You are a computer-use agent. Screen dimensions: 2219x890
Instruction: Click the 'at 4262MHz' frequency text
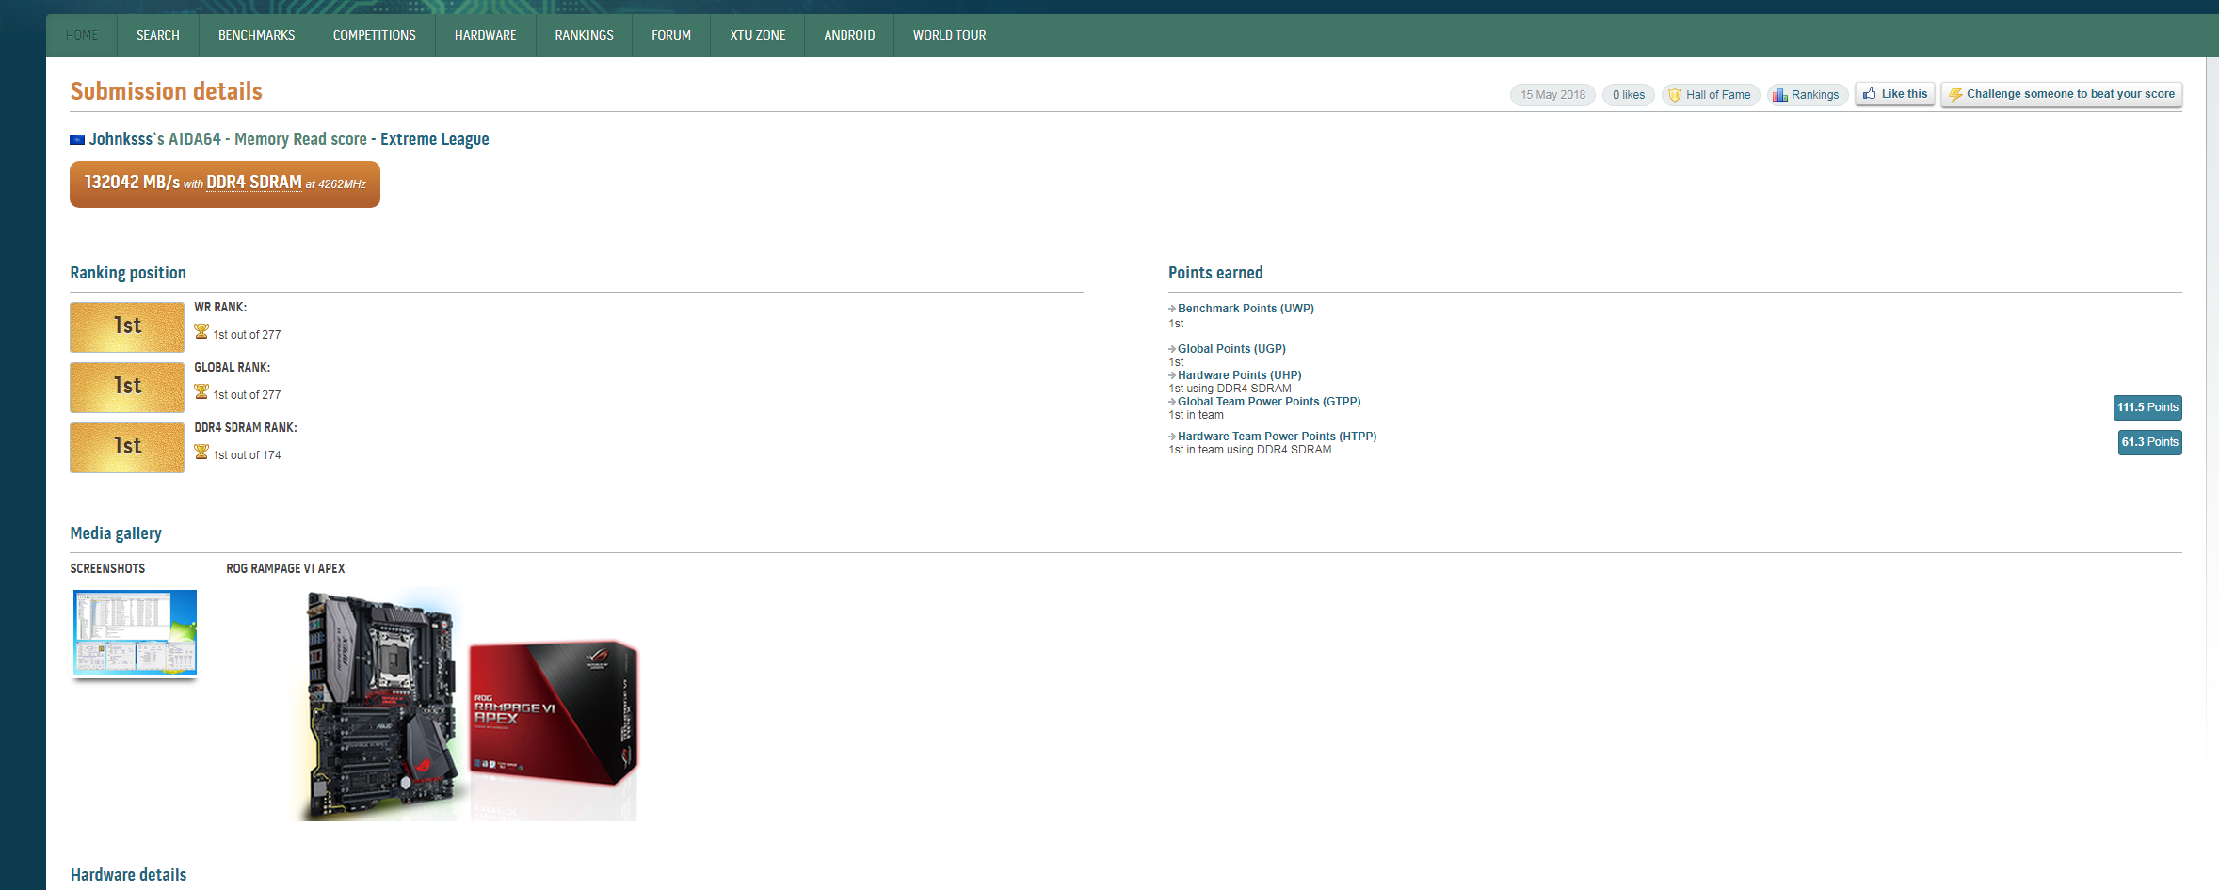pos(335,184)
